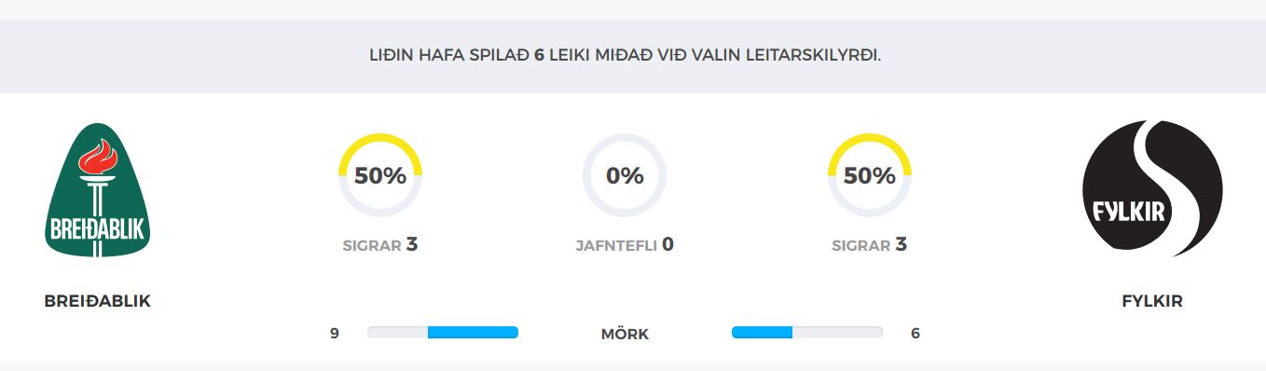Select the BREIÐABLIK team name
Viewport: 1266px width, 371px height.
(x=97, y=302)
